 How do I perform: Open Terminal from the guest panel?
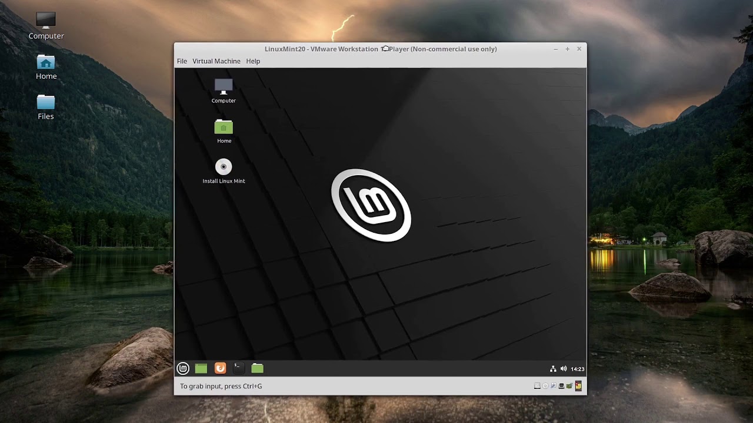pyautogui.click(x=238, y=368)
